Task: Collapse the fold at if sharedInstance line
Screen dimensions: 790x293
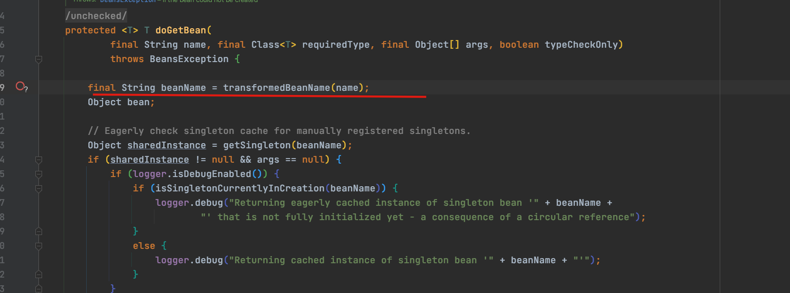Action: (38, 160)
